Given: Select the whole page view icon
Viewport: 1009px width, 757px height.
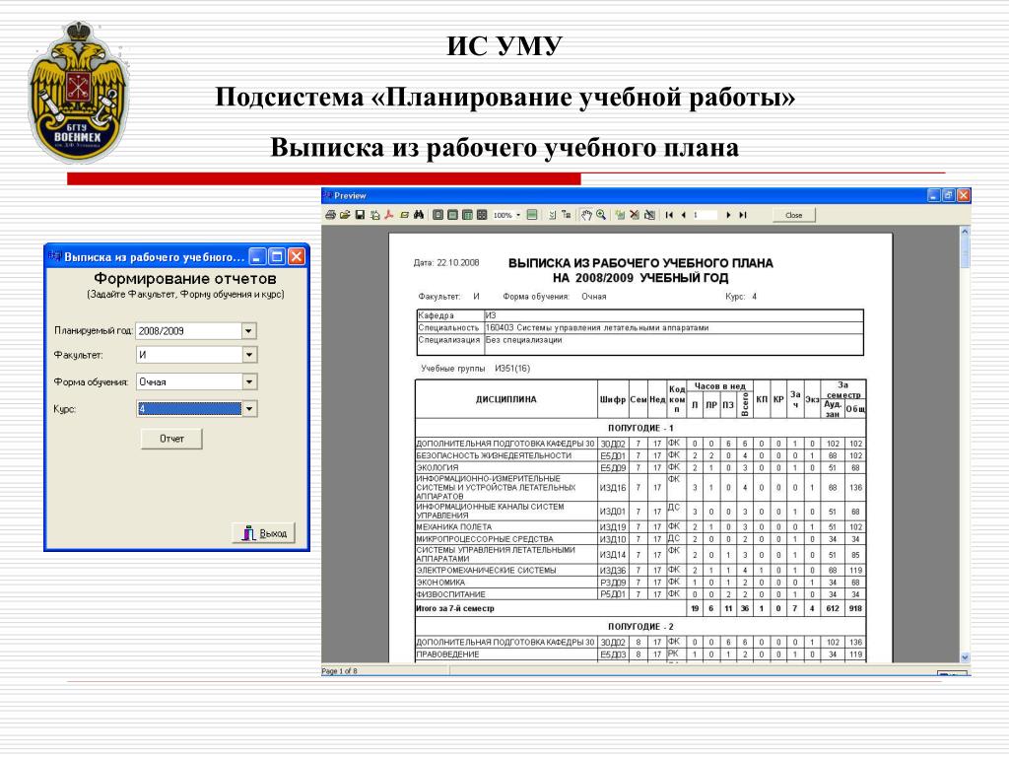Looking at the screenshot, I should (452, 215).
